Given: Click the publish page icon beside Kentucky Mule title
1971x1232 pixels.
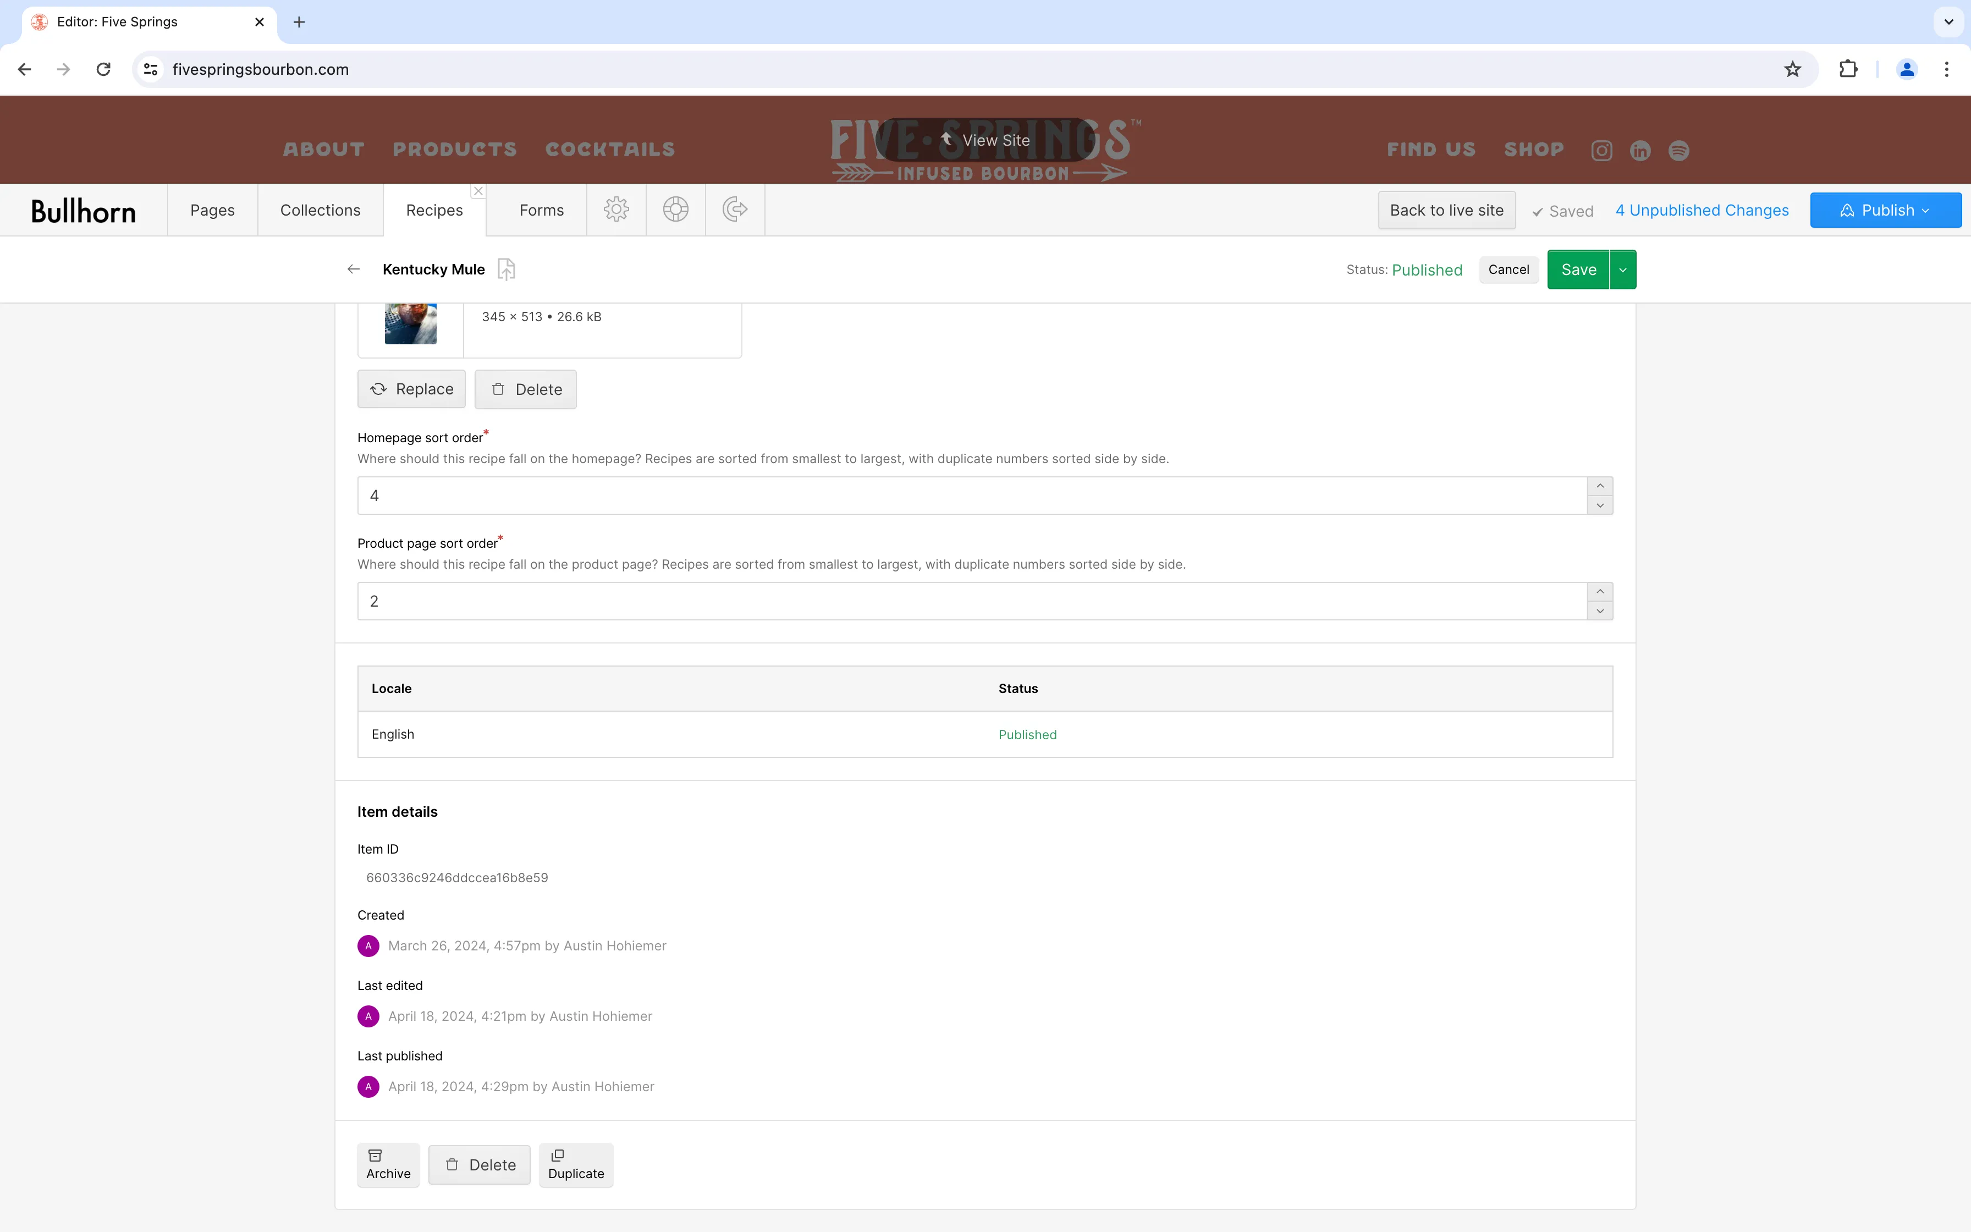Looking at the screenshot, I should coord(506,269).
